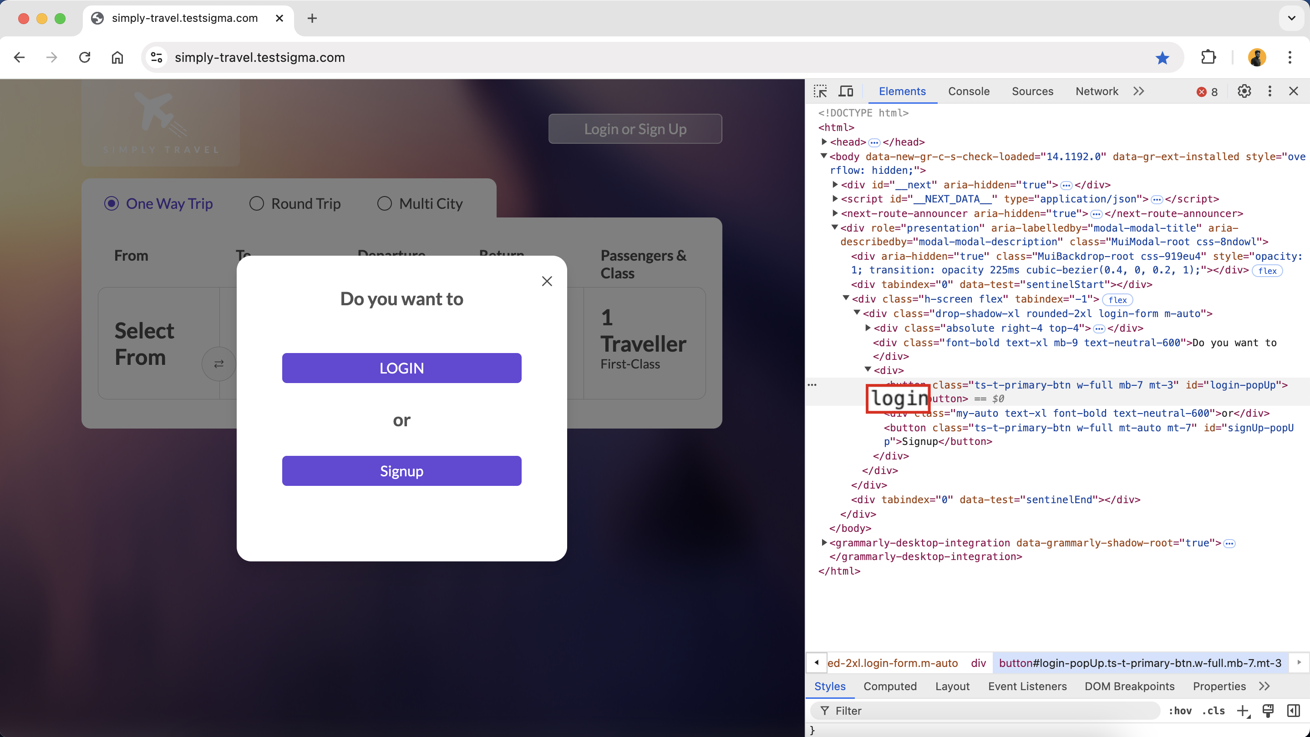Expand the div id __next node
This screenshot has height=737, width=1310.
834,185
